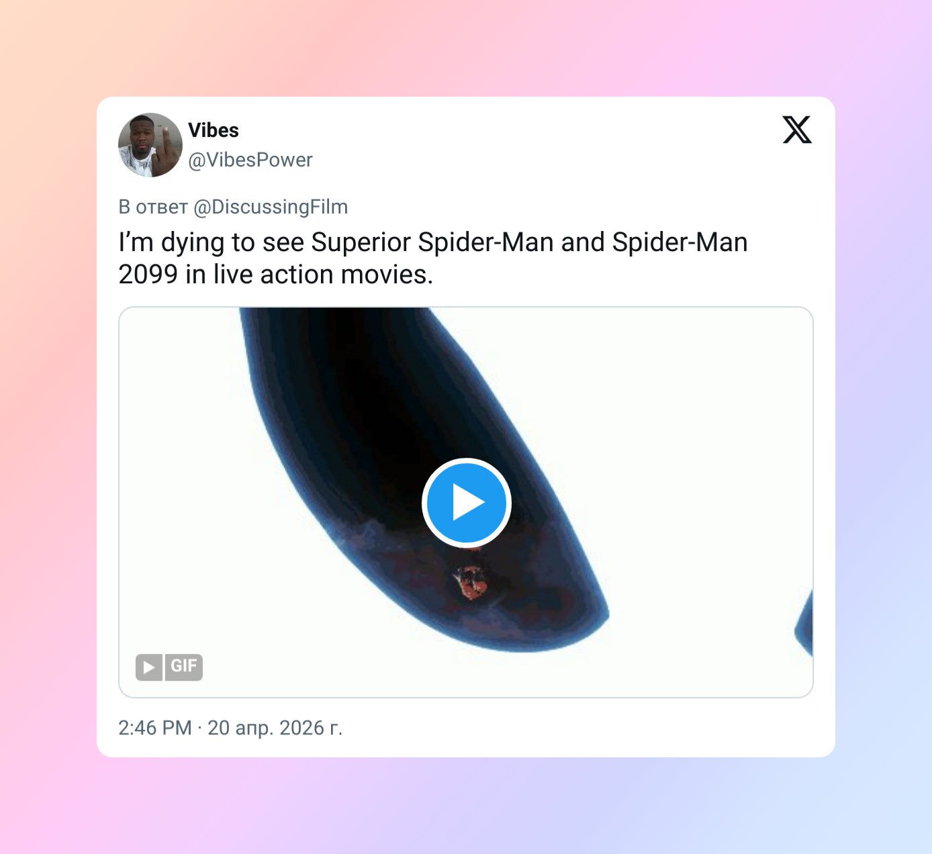
Task: Click the 2:46 PM timestamp
Action: pos(155,728)
